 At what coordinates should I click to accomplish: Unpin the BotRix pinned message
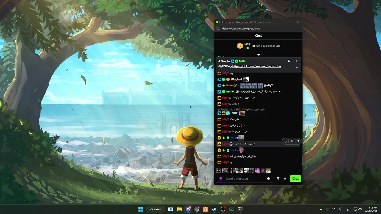coord(289,61)
